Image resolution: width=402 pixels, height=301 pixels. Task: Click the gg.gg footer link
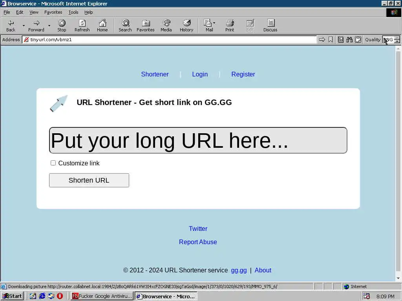239,270
